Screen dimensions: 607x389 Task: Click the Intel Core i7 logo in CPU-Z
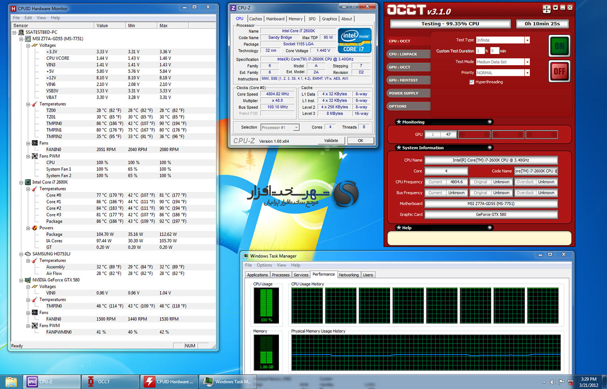coord(354,41)
